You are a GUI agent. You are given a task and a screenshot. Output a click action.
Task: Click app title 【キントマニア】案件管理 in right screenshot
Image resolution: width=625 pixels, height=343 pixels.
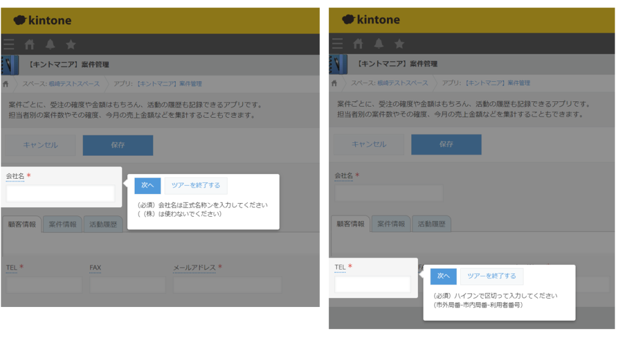pyautogui.click(x=396, y=64)
